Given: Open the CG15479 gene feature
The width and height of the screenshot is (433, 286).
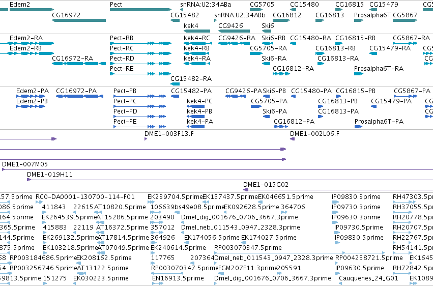Looking at the screenshot, I should tap(373, 10).
